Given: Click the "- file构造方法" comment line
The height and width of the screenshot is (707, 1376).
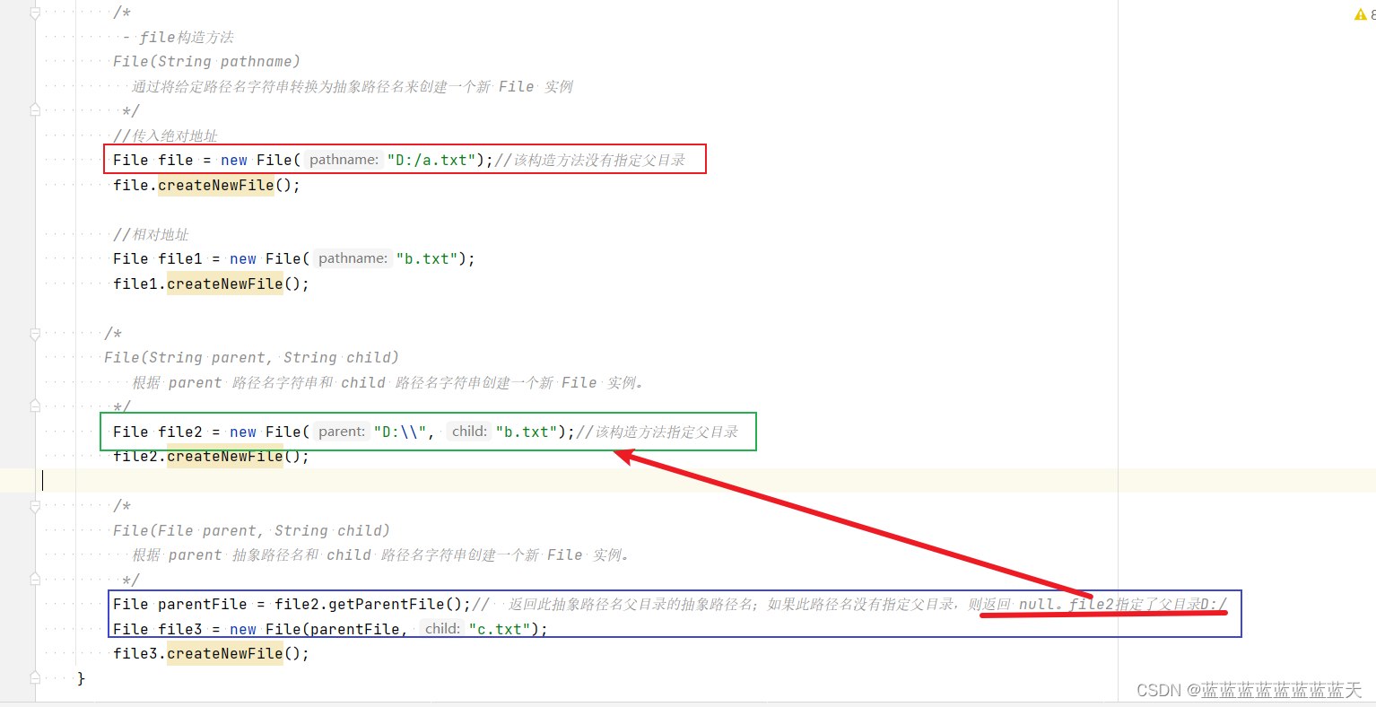Looking at the screenshot, I should point(178,37).
